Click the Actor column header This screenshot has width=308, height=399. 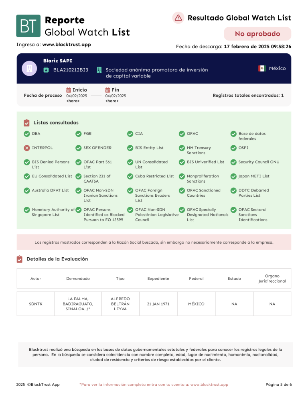36,279
